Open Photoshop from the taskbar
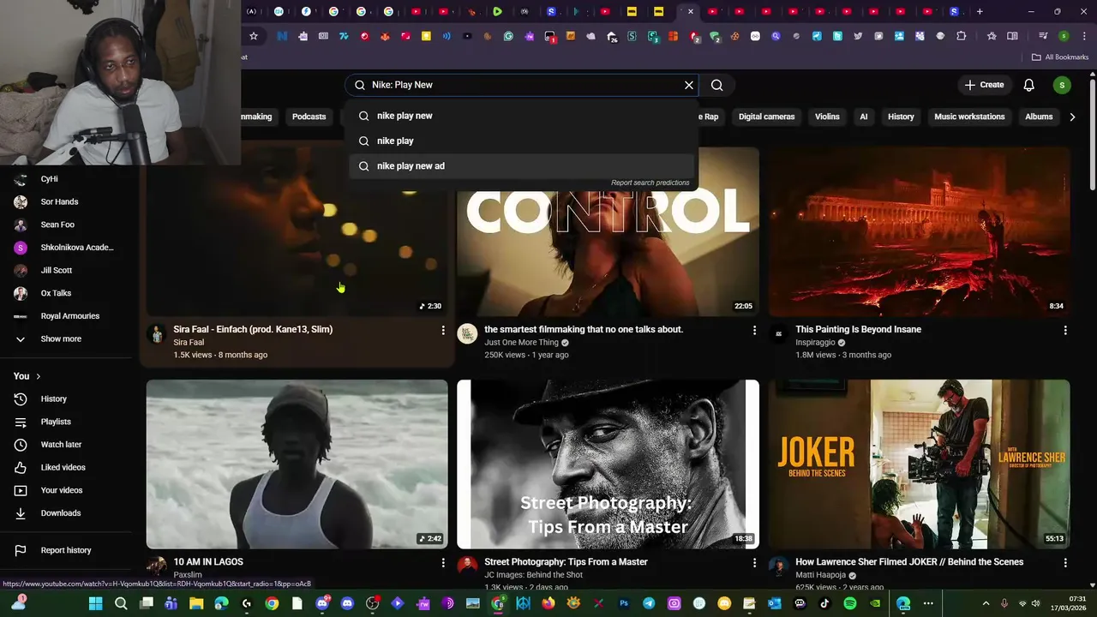This screenshot has height=617, width=1097. pyautogui.click(x=624, y=603)
